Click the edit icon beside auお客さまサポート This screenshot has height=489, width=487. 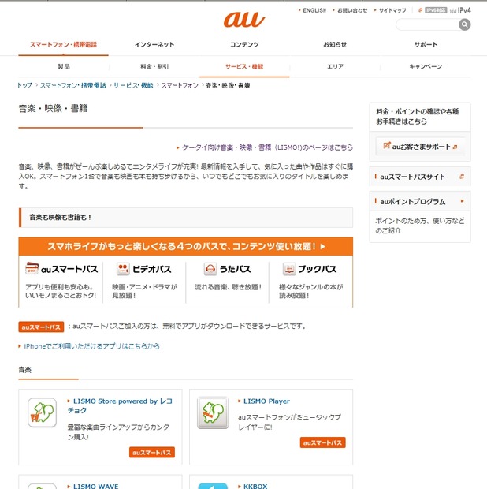pos(387,145)
